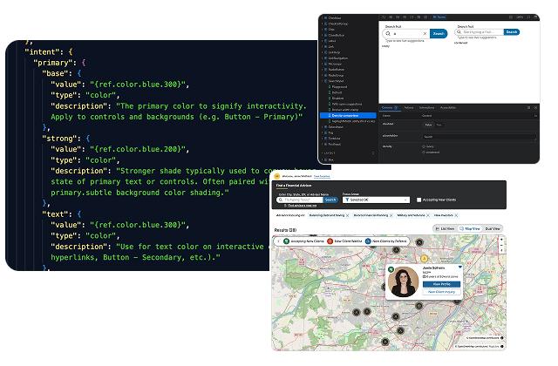558x366 pixels.
Task: Set the disabled control to True
Action: [439, 125]
